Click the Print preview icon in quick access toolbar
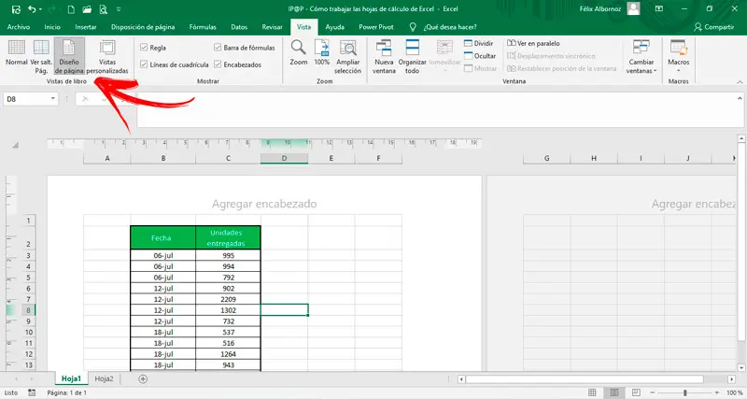 coord(103,9)
